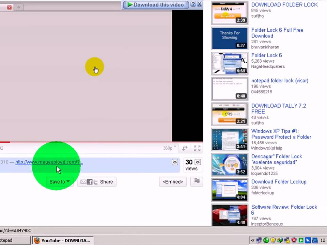
Task: Open the "DOWNLOAD TALLY 7.2 FREE" link
Action: [279, 109]
